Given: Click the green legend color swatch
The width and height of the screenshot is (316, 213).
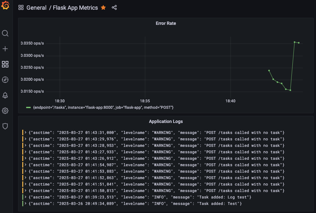Looking at the screenshot, I should tap(28, 107).
